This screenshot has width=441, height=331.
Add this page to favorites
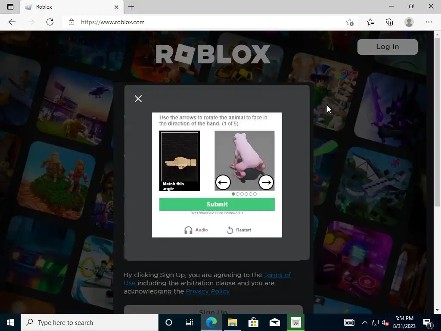pos(350,22)
